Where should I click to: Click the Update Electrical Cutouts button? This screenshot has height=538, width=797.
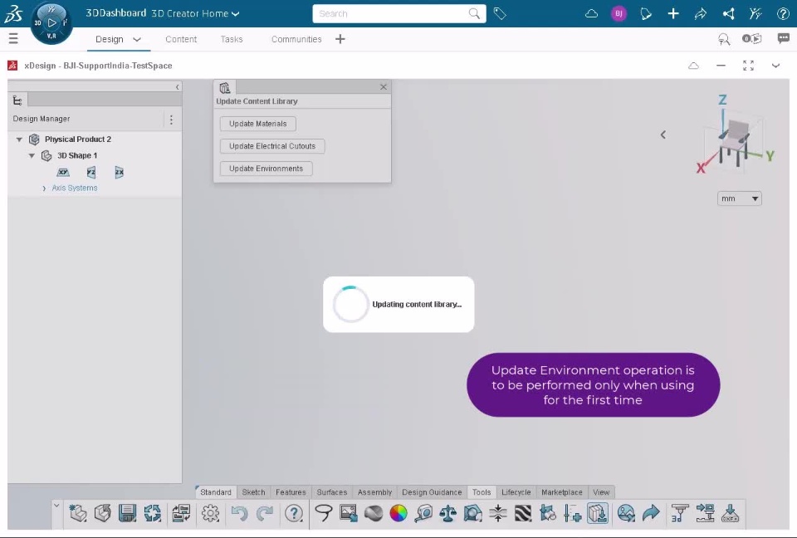tap(272, 146)
